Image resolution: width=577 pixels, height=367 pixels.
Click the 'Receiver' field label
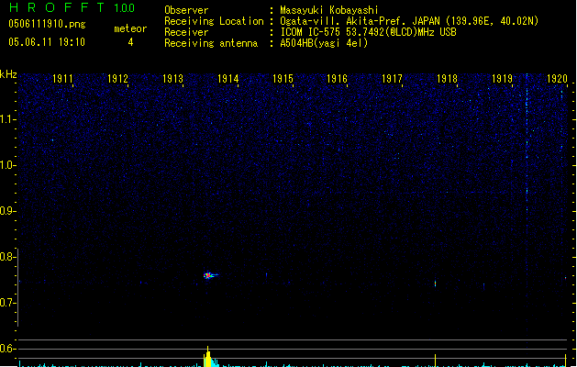186,32
